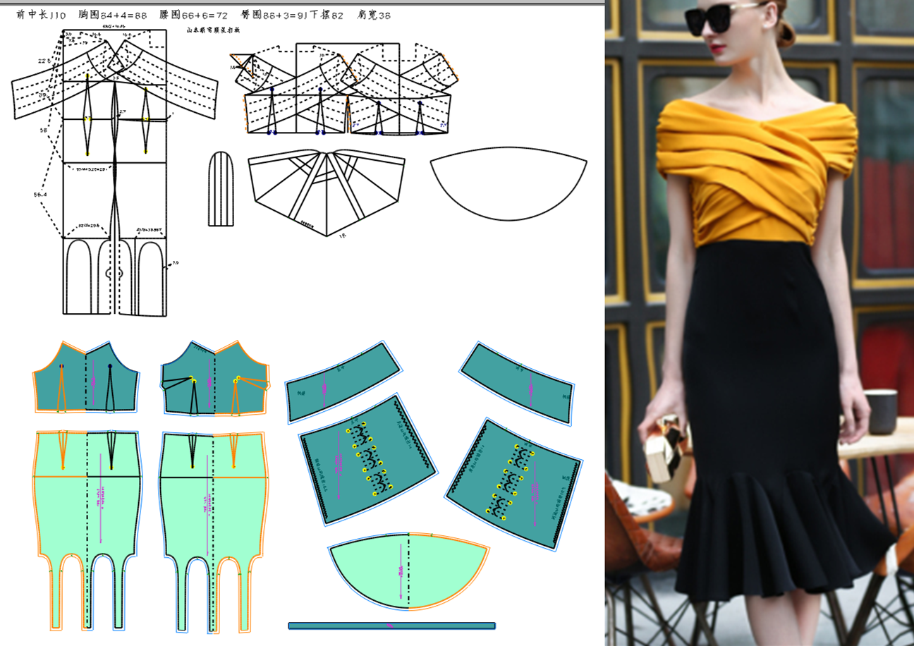Click the gray coffee mug on the table
Image resolution: width=914 pixels, height=646 pixels.
click(882, 411)
